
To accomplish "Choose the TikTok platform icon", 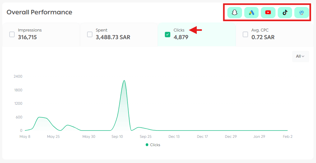I will point(285,12).
